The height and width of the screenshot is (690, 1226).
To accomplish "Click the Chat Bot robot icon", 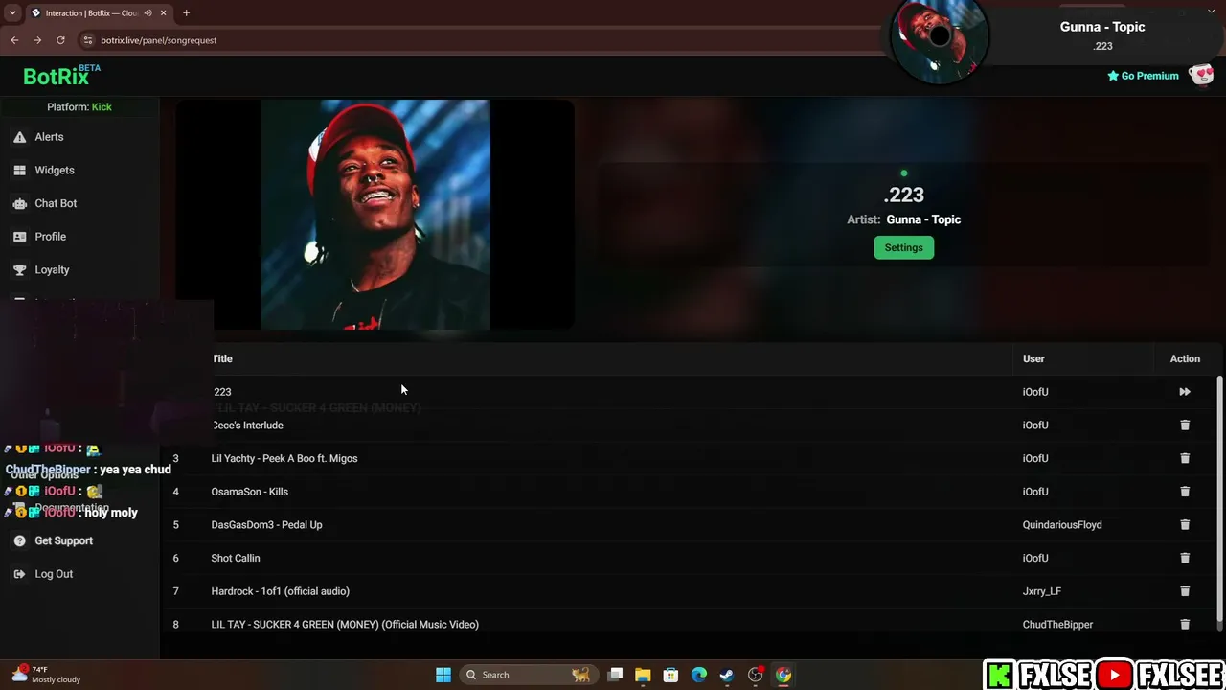I will pos(19,203).
